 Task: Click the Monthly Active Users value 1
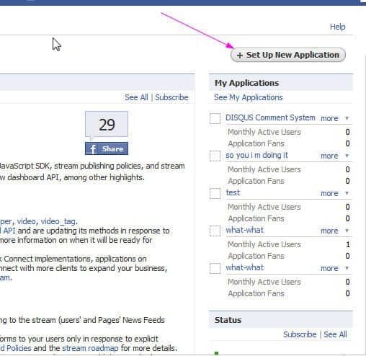347,244
